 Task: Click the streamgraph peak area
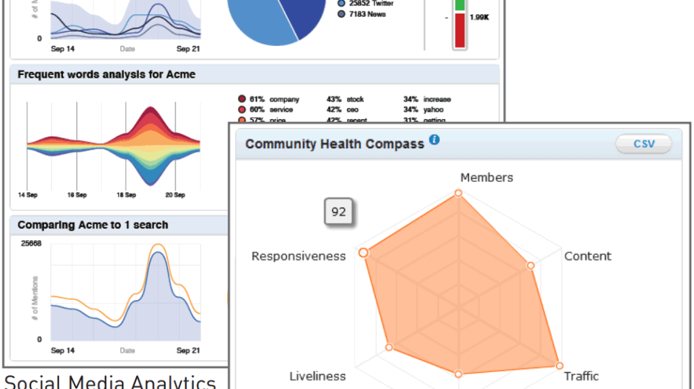(150, 146)
